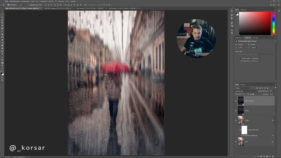Open the search icon in options bar
Image resolution: width=281 pixels, height=158 pixels.
(x=270, y=5)
